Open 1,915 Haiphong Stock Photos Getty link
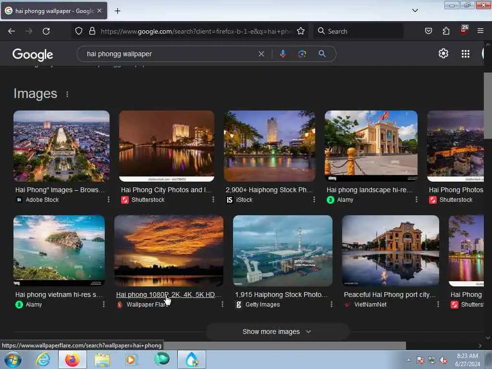The height and width of the screenshot is (369, 492). pos(282,295)
